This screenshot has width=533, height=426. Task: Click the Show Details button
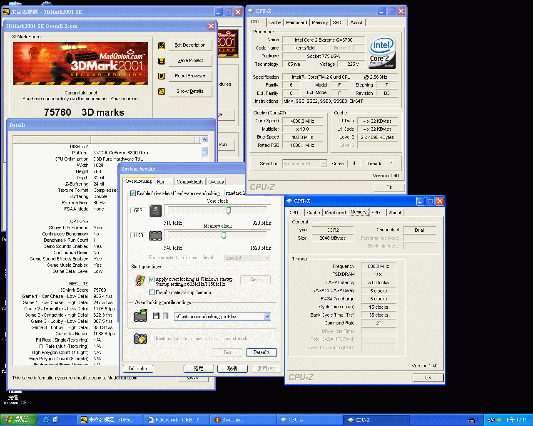tap(190, 91)
